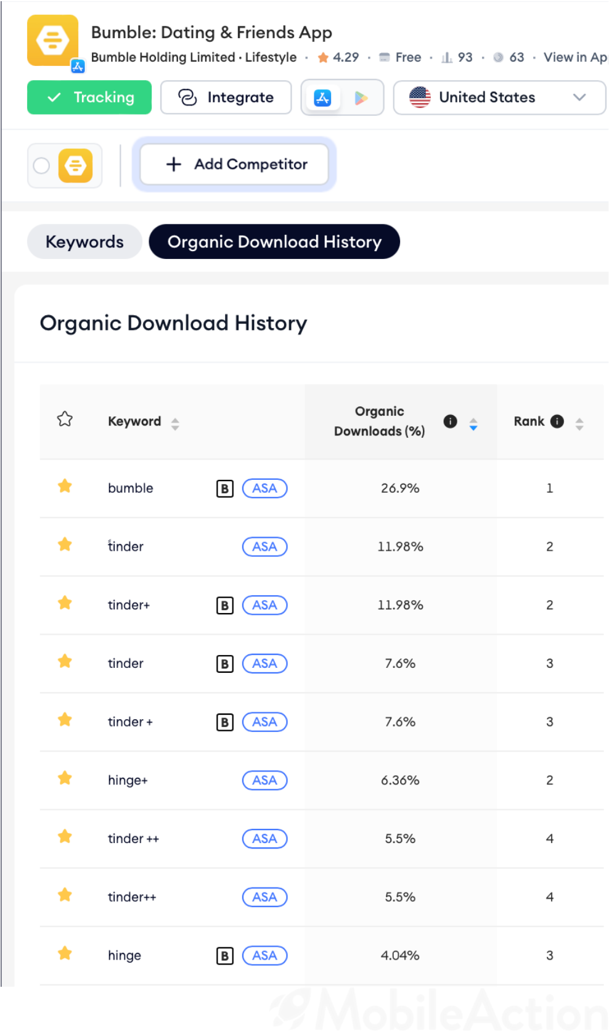609x1033 pixels.
Task: Click the B badge in the bumble row
Action: (225, 488)
